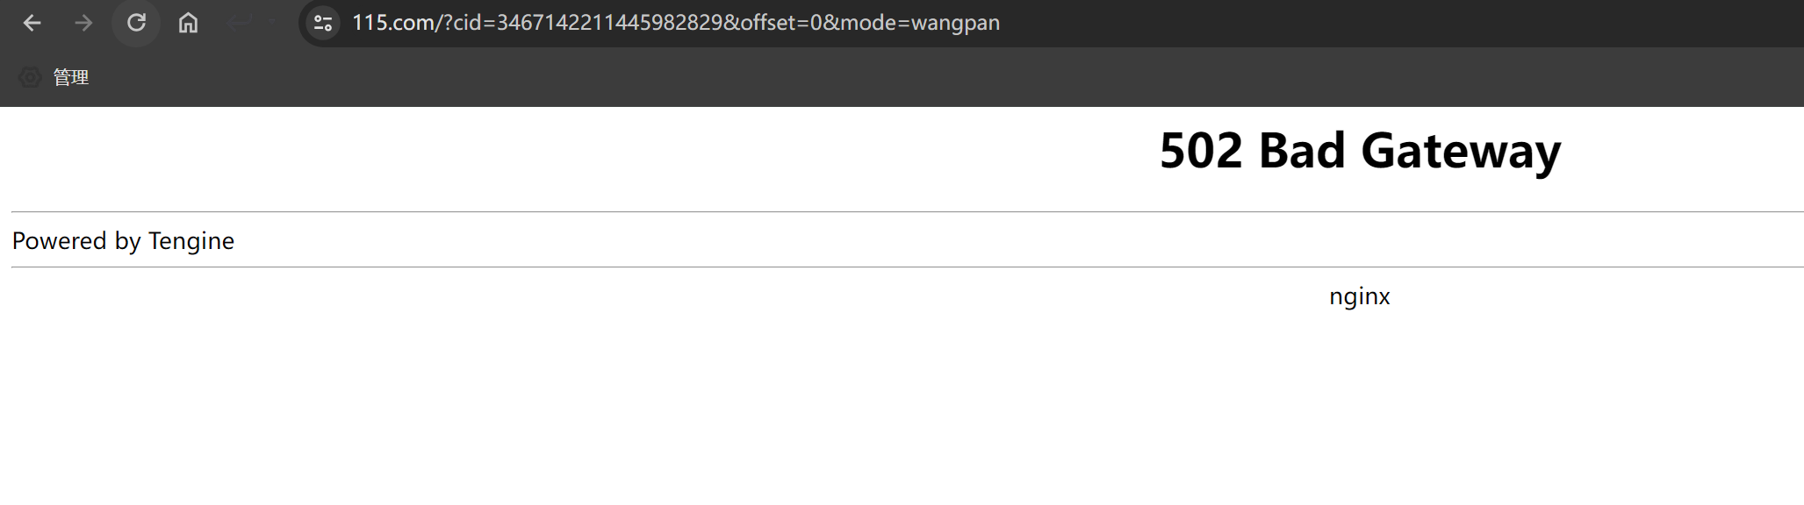Click the dimmed restore-tab return arrow
This screenshot has width=1804, height=505.
239,23
